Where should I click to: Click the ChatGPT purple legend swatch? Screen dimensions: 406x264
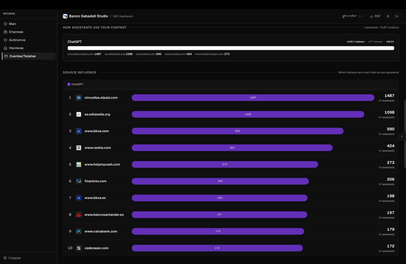69,84
